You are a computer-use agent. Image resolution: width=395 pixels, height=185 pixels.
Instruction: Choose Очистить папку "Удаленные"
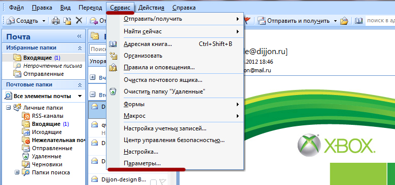coord(175,91)
